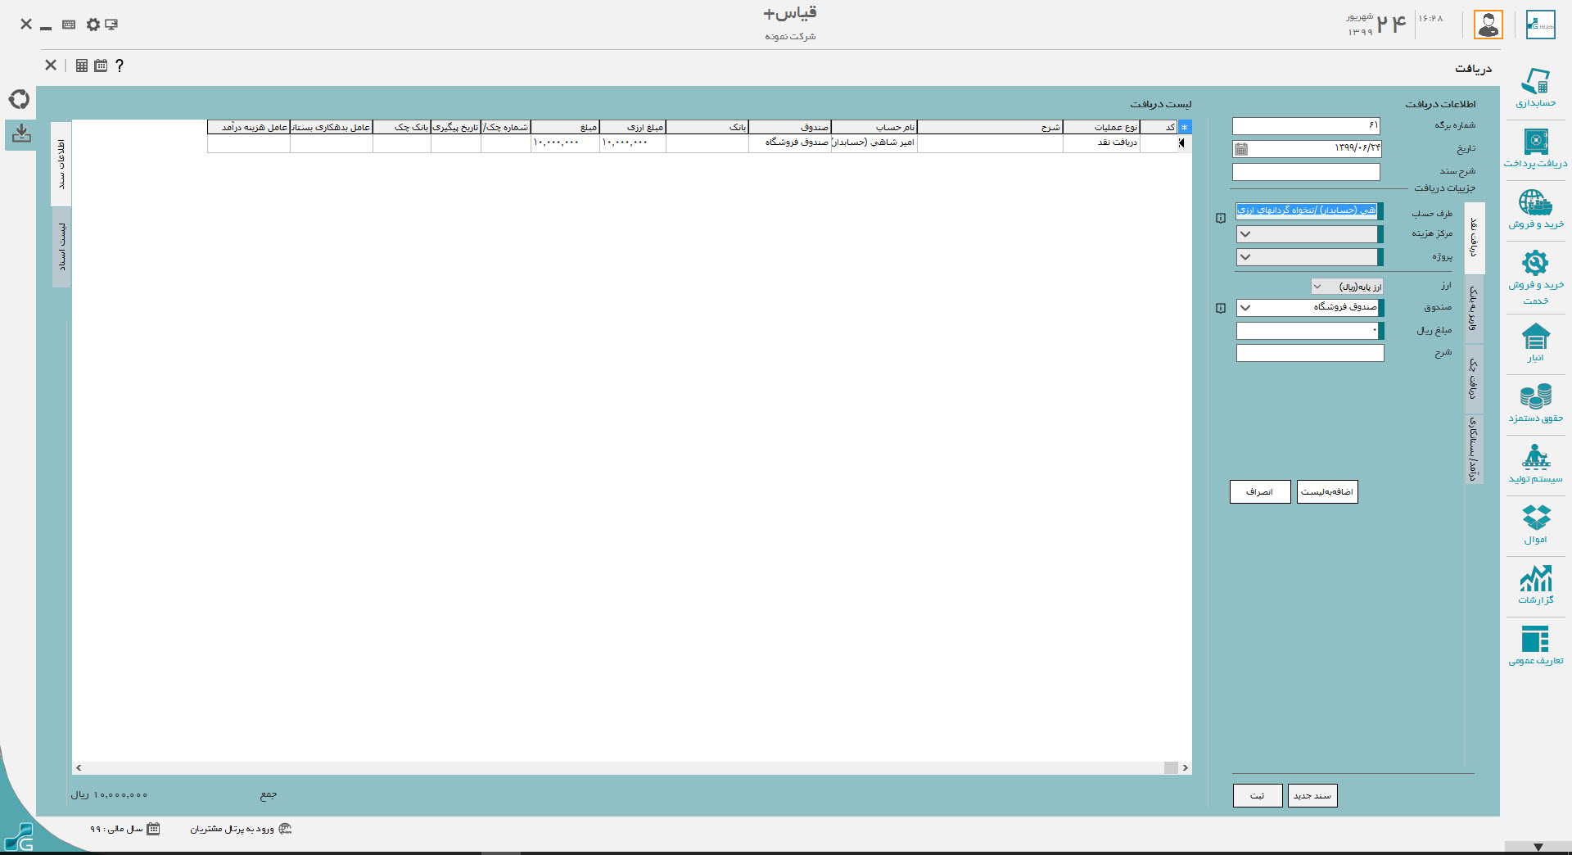
Task: Click سال مالی calendar icon in status bar
Action: pyautogui.click(x=153, y=829)
